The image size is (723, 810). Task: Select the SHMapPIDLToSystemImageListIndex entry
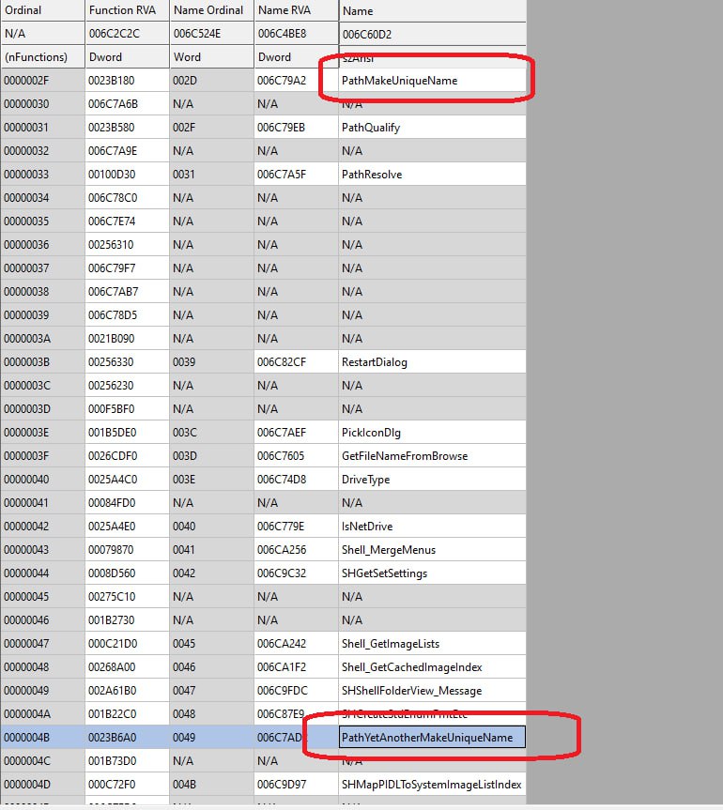point(432,784)
